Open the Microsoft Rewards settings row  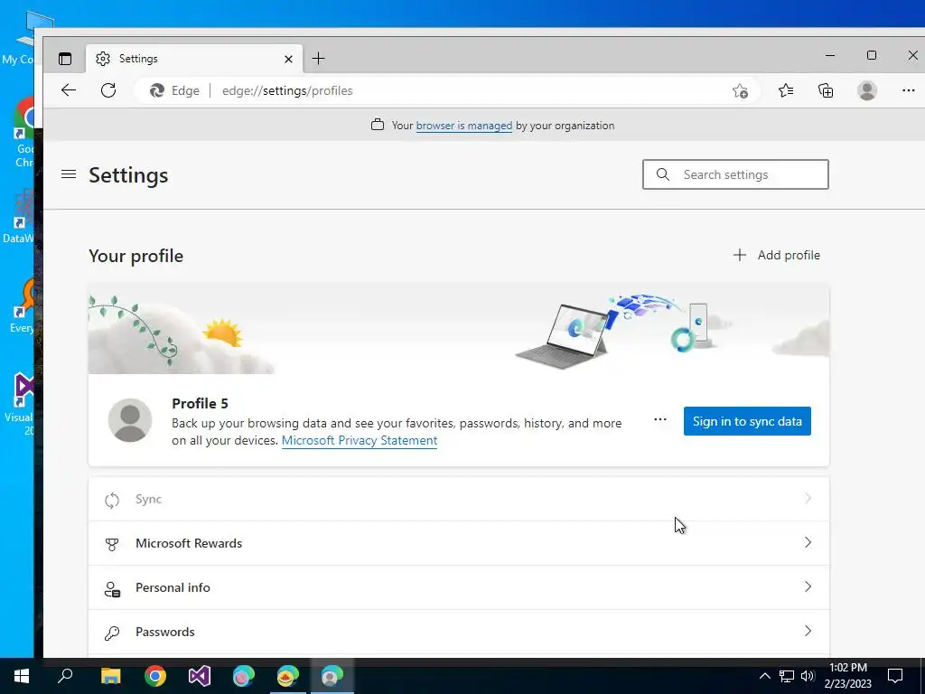coord(458,543)
